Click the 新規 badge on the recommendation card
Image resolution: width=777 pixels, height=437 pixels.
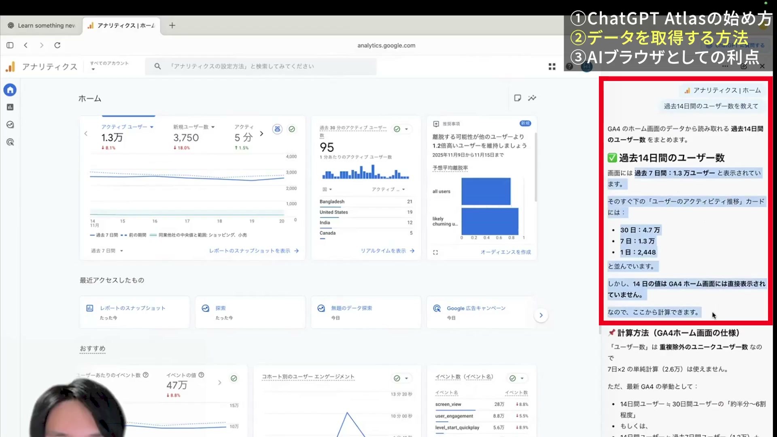click(x=525, y=123)
